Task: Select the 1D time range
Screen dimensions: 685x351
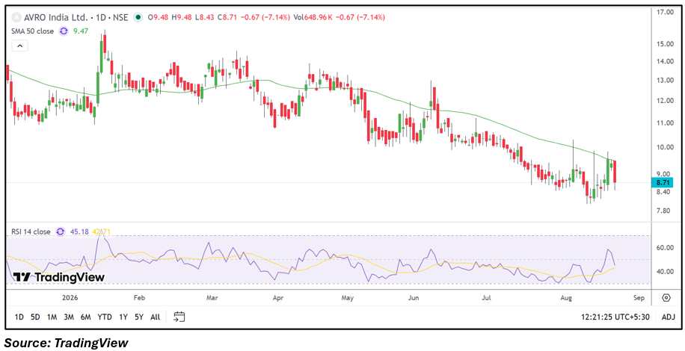Action: click(x=19, y=317)
